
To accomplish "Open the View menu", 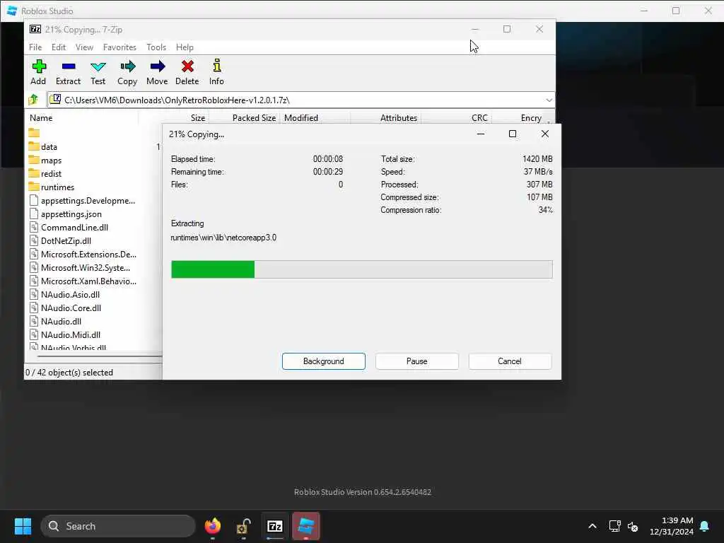I will 85,47.
